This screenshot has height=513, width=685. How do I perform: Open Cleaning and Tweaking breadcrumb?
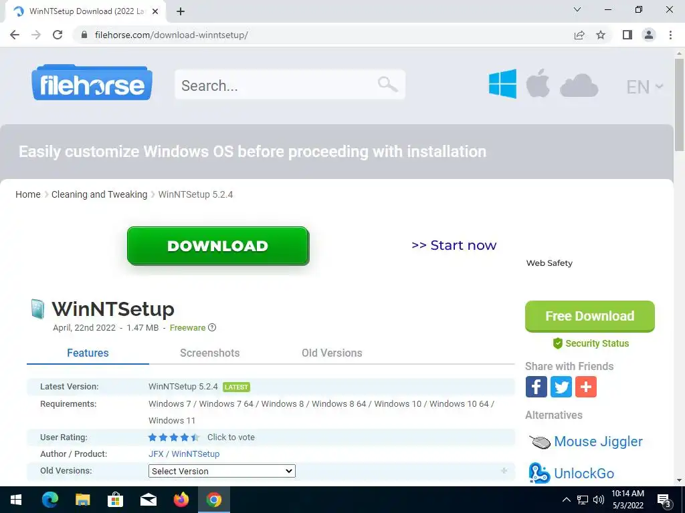tap(99, 194)
